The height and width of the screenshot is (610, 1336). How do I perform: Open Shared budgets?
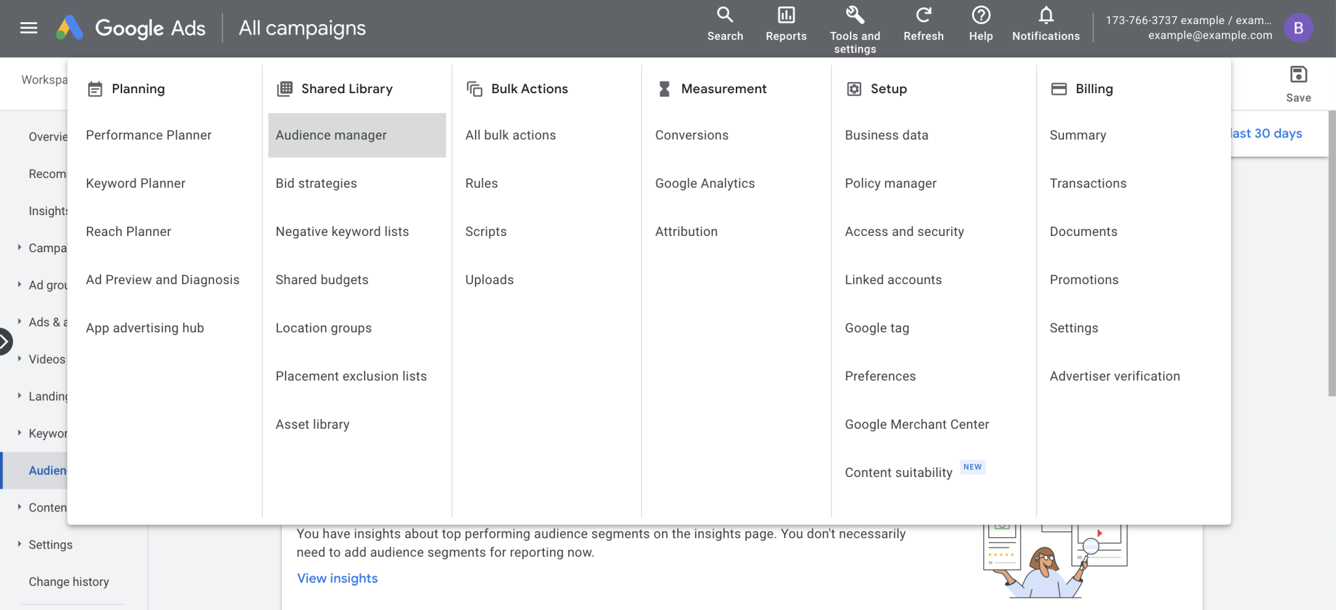point(322,280)
